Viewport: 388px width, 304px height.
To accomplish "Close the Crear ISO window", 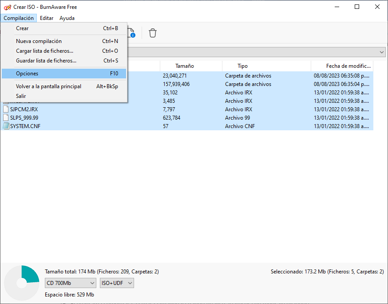I will (377, 7).
